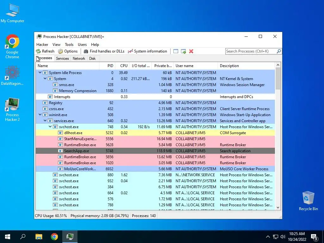
Task: Switch to the Network tab
Action: click(x=79, y=59)
